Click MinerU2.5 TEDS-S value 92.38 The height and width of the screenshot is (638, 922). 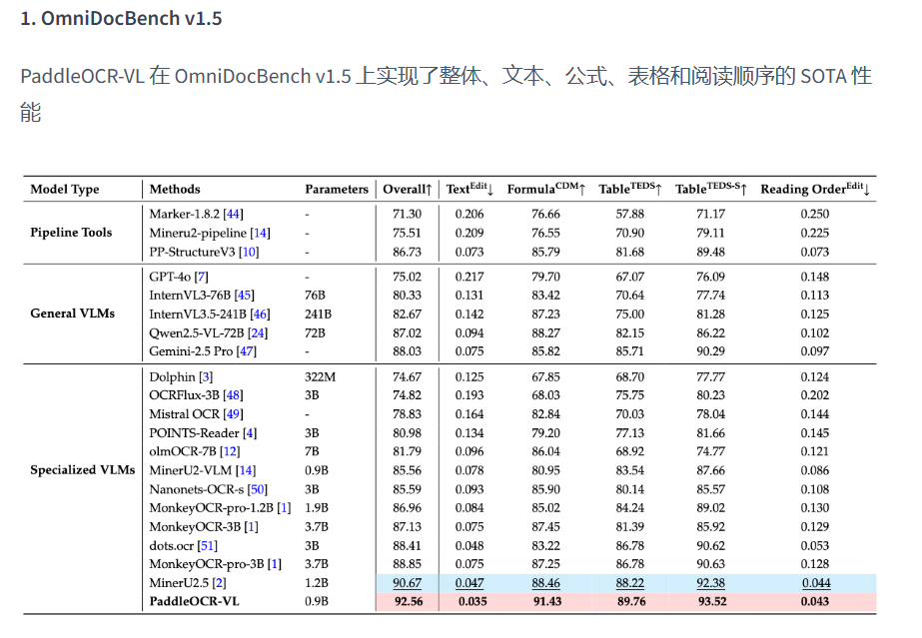click(712, 583)
